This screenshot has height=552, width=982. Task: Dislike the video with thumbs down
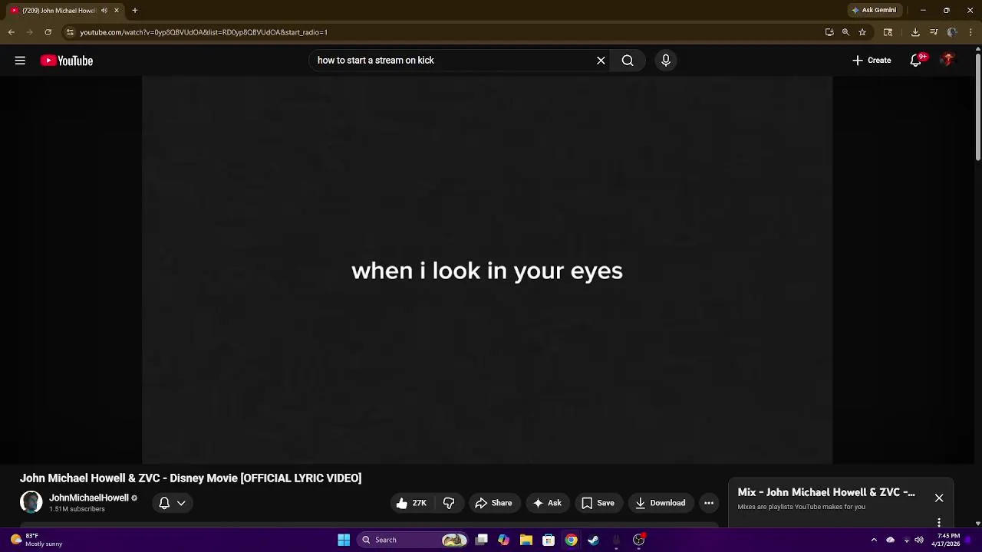click(449, 503)
